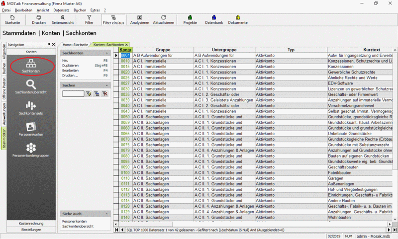Open Kostenrechnung navigation group

(31, 223)
